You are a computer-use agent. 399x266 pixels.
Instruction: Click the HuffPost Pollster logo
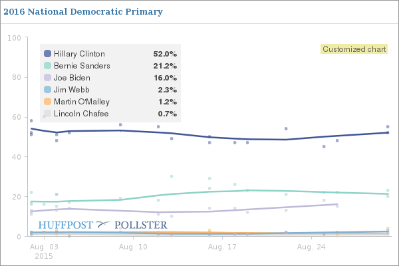(x=102, y=225)
